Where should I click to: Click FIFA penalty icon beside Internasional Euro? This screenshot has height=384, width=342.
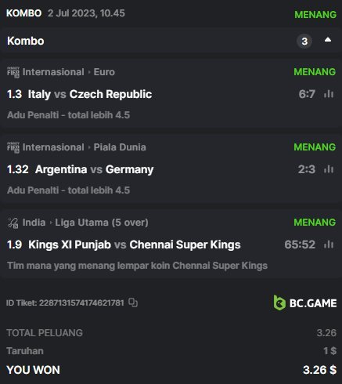(13, 72)
